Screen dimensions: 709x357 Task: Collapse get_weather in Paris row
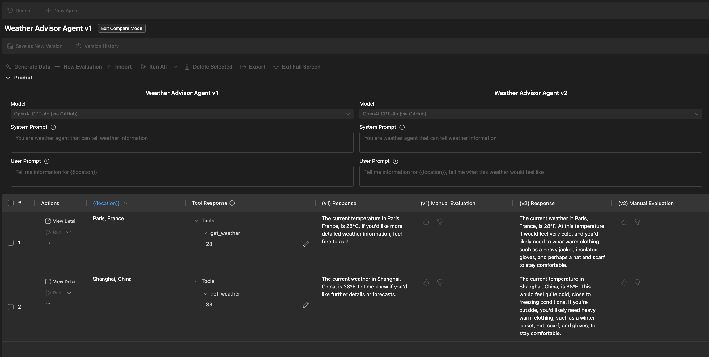point(205,233)
